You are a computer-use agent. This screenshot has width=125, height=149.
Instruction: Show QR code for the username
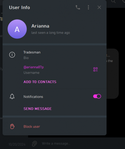(96, 69)
